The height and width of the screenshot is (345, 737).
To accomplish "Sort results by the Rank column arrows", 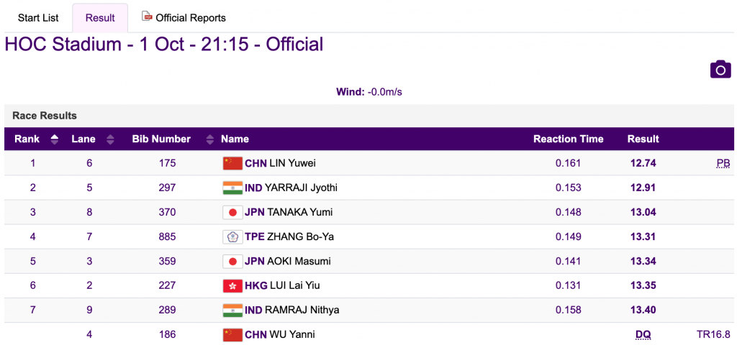I will point(55,139).
